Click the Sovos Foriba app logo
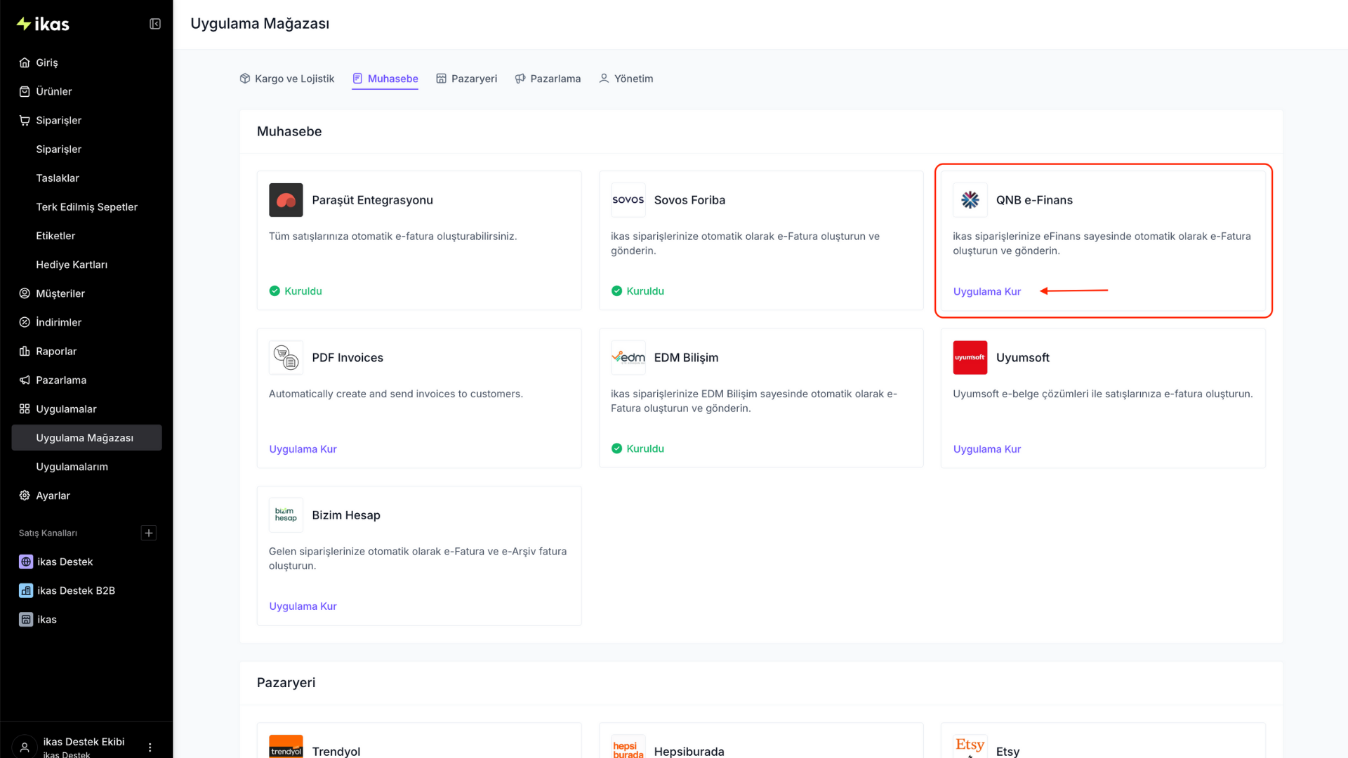 [x=628, y=200]
